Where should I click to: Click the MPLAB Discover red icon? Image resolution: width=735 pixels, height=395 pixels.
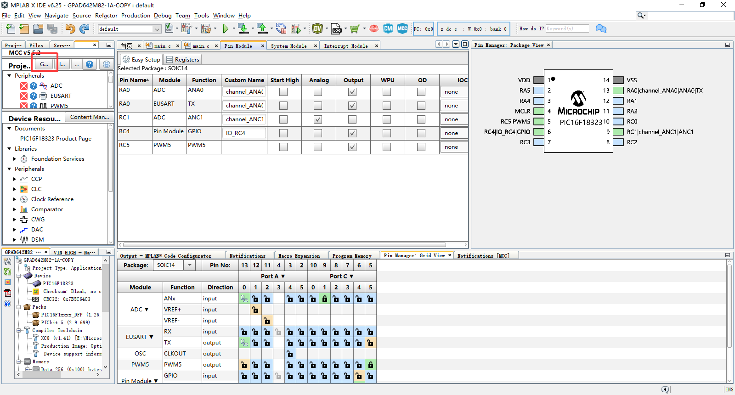click(374, 29)
